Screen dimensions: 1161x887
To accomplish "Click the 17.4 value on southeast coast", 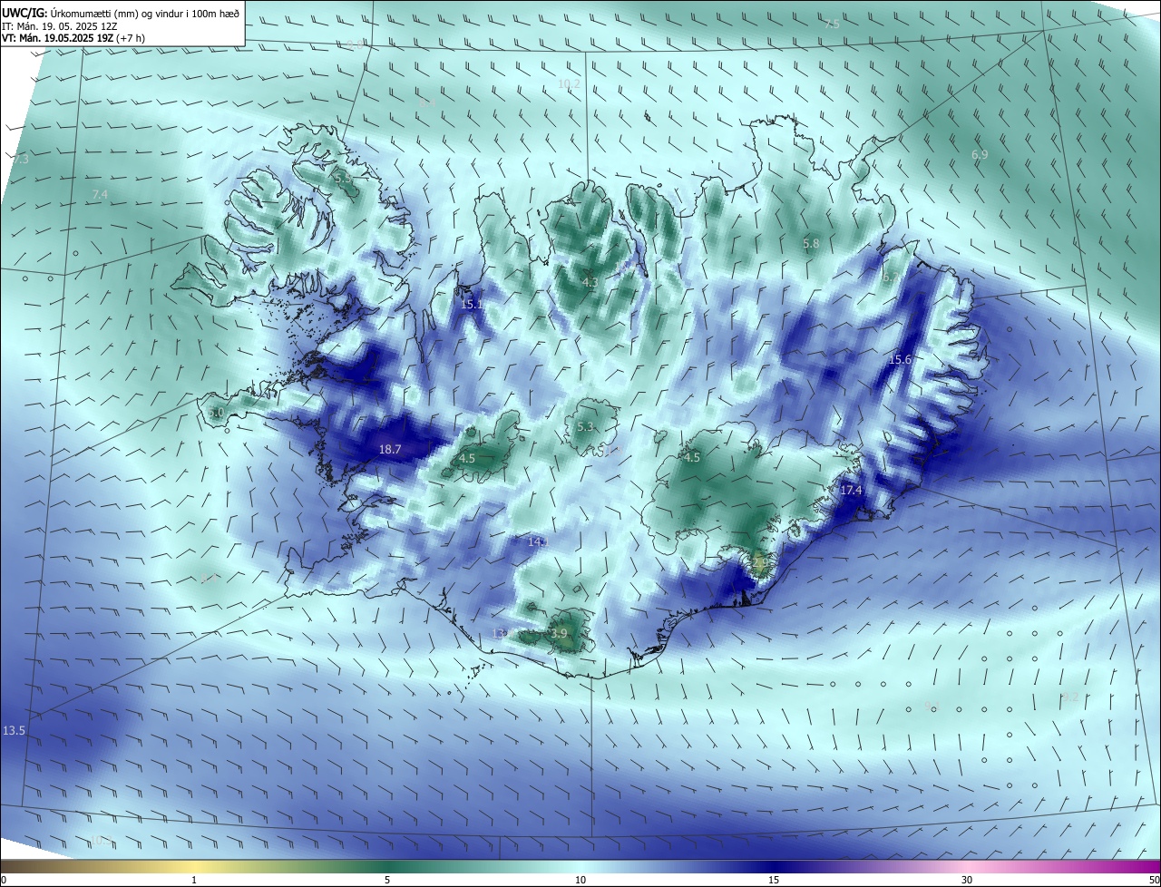I will point(851,490).
